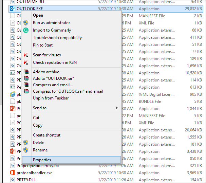Click the application icon in the 613 KB row
The height and width of the screenshot is (183, 206).
[x=13, y=87]
